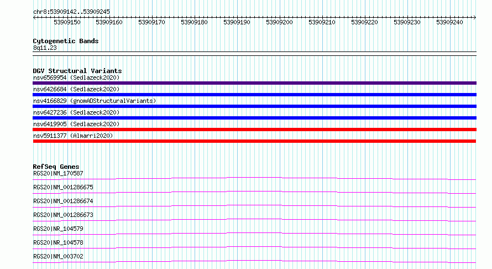Click the magenta intron line under NM_003702
Screen dimensions: 492x269
[x=254, y=261]
